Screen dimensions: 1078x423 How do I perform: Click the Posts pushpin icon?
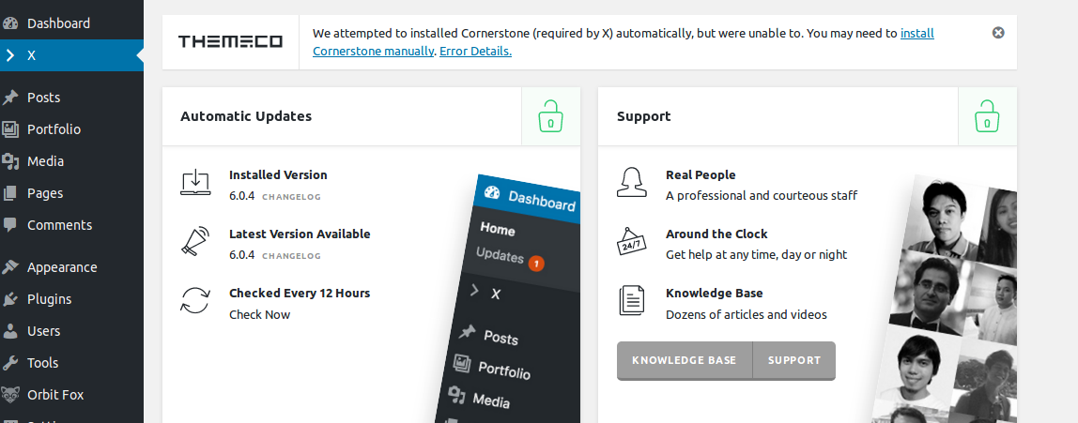point(10,98)
